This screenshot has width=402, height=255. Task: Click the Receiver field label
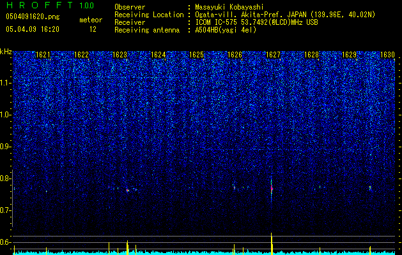click(130, 22)
